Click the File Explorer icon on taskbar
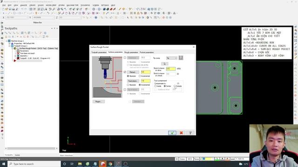The height and width of the screenshot is (167, 298). point(80,164)
